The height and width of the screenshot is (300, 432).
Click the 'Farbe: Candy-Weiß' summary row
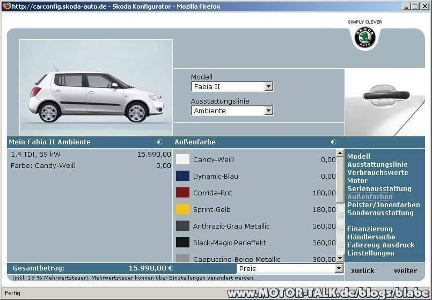(91, 166)
